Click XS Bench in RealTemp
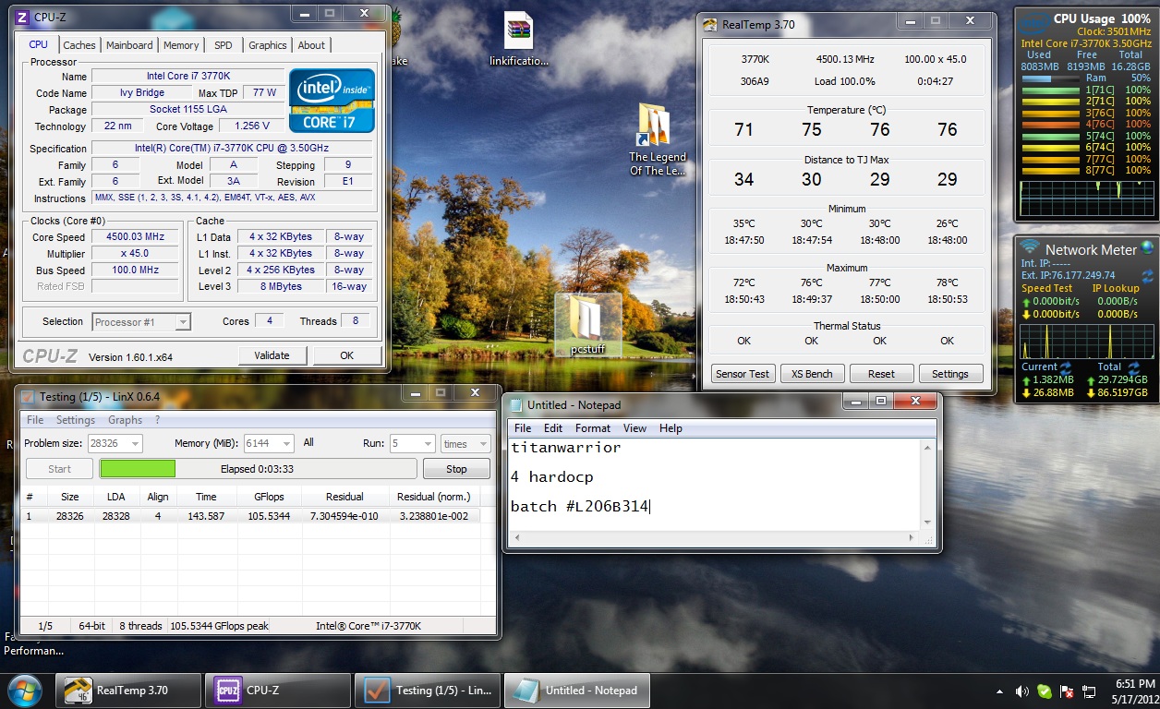This screenshot has height=709, width=1160. click(x=812, y=374)
